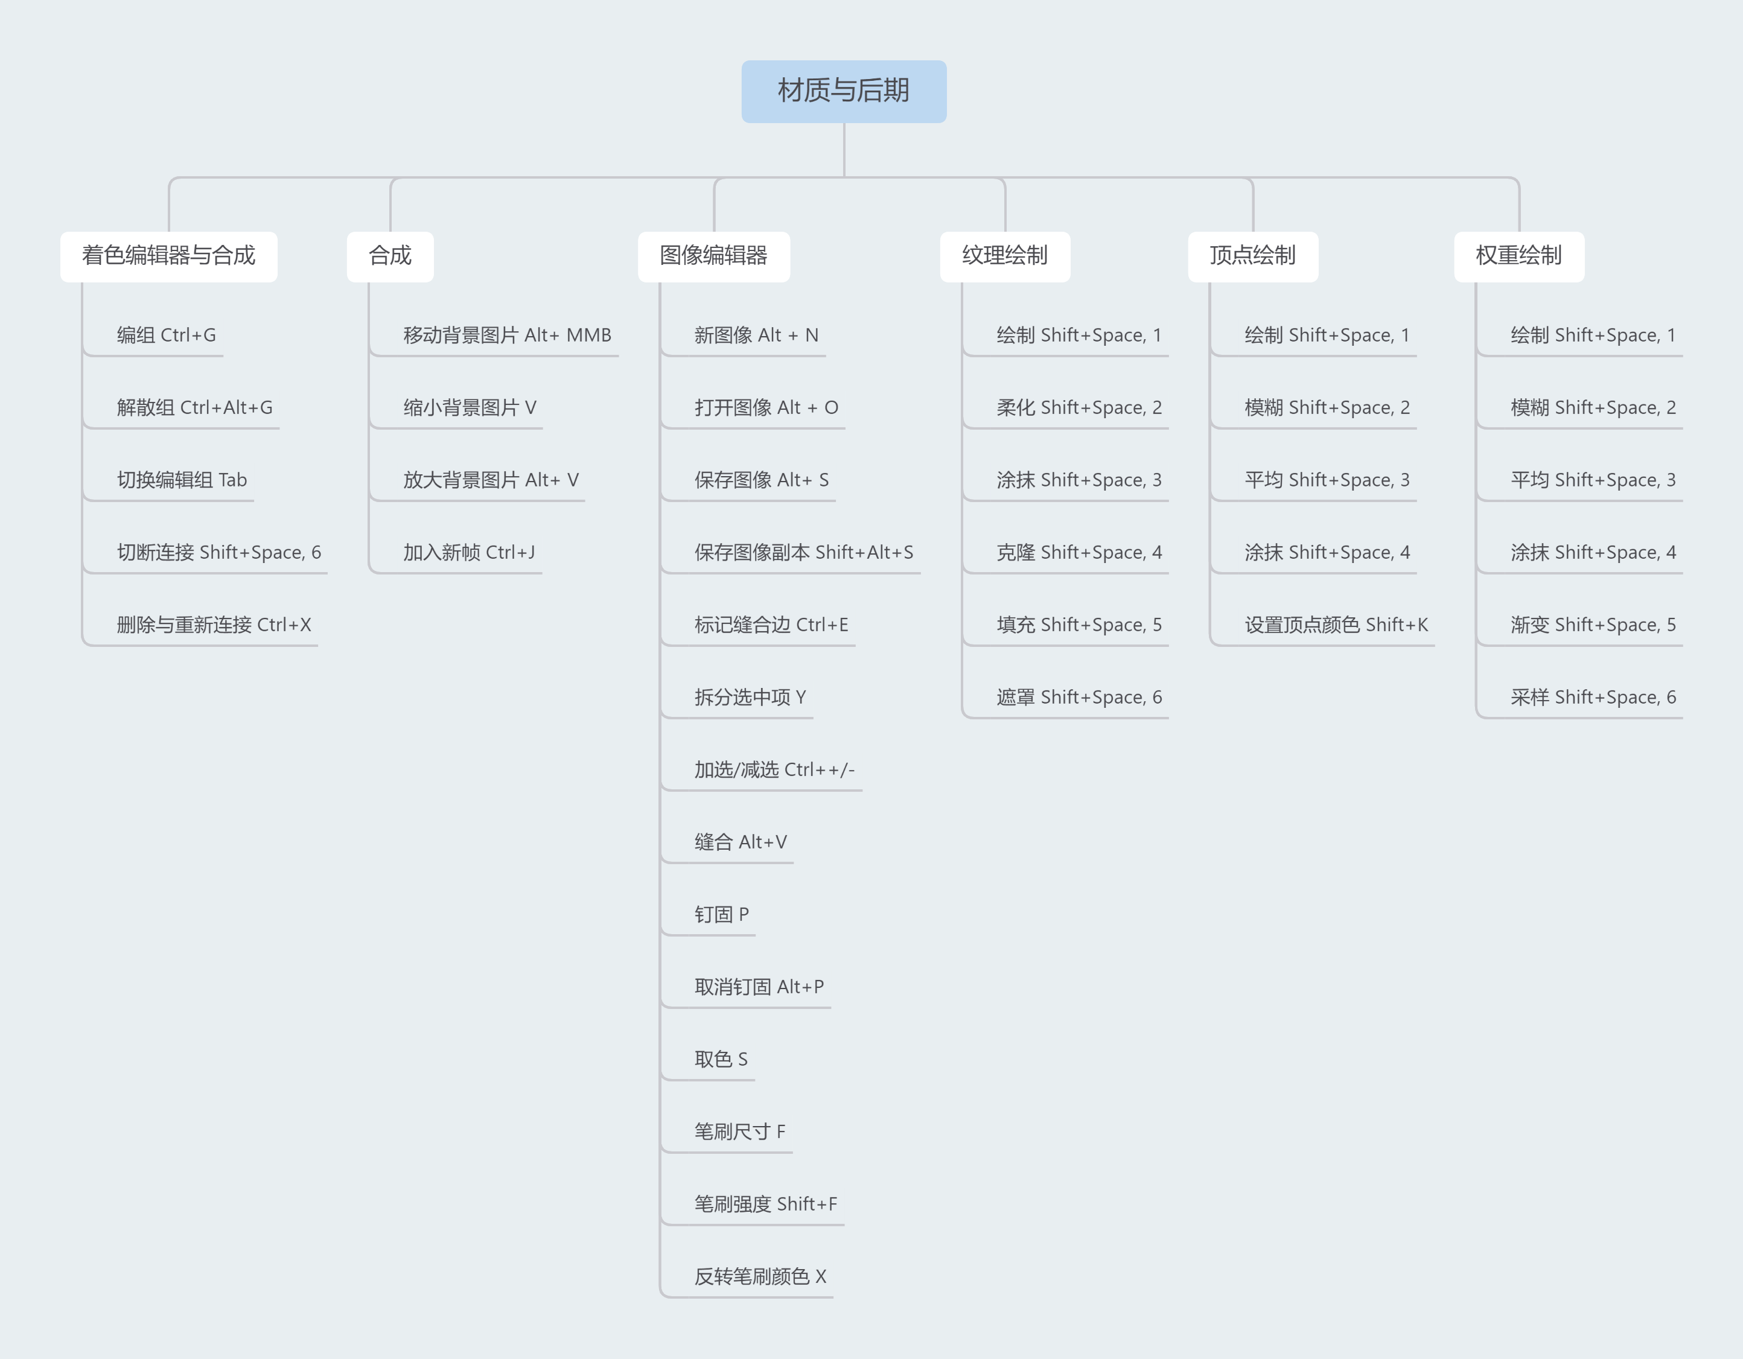Select 保存图像副本 Shift+Alt+S item
Screen dimensions: 1743x1359
(803, 552)
